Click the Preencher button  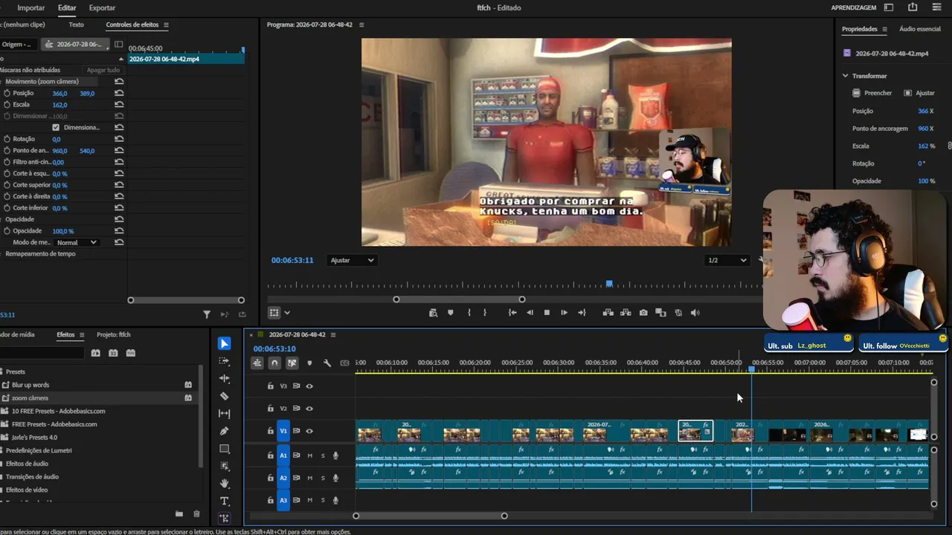tap(872, 93)
